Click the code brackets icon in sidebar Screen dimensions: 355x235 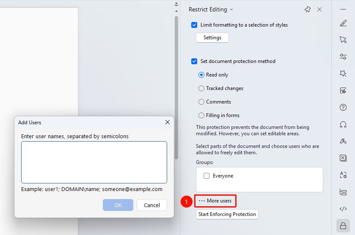point(343,209)
